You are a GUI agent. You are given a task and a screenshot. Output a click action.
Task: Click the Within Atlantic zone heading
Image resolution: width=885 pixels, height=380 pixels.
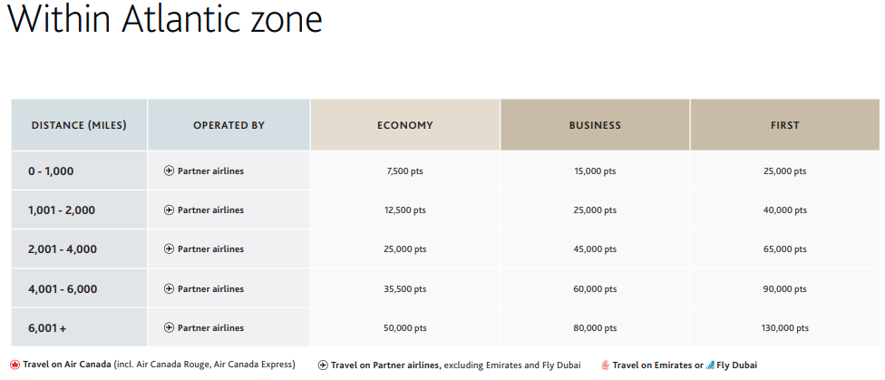point(165,19)
